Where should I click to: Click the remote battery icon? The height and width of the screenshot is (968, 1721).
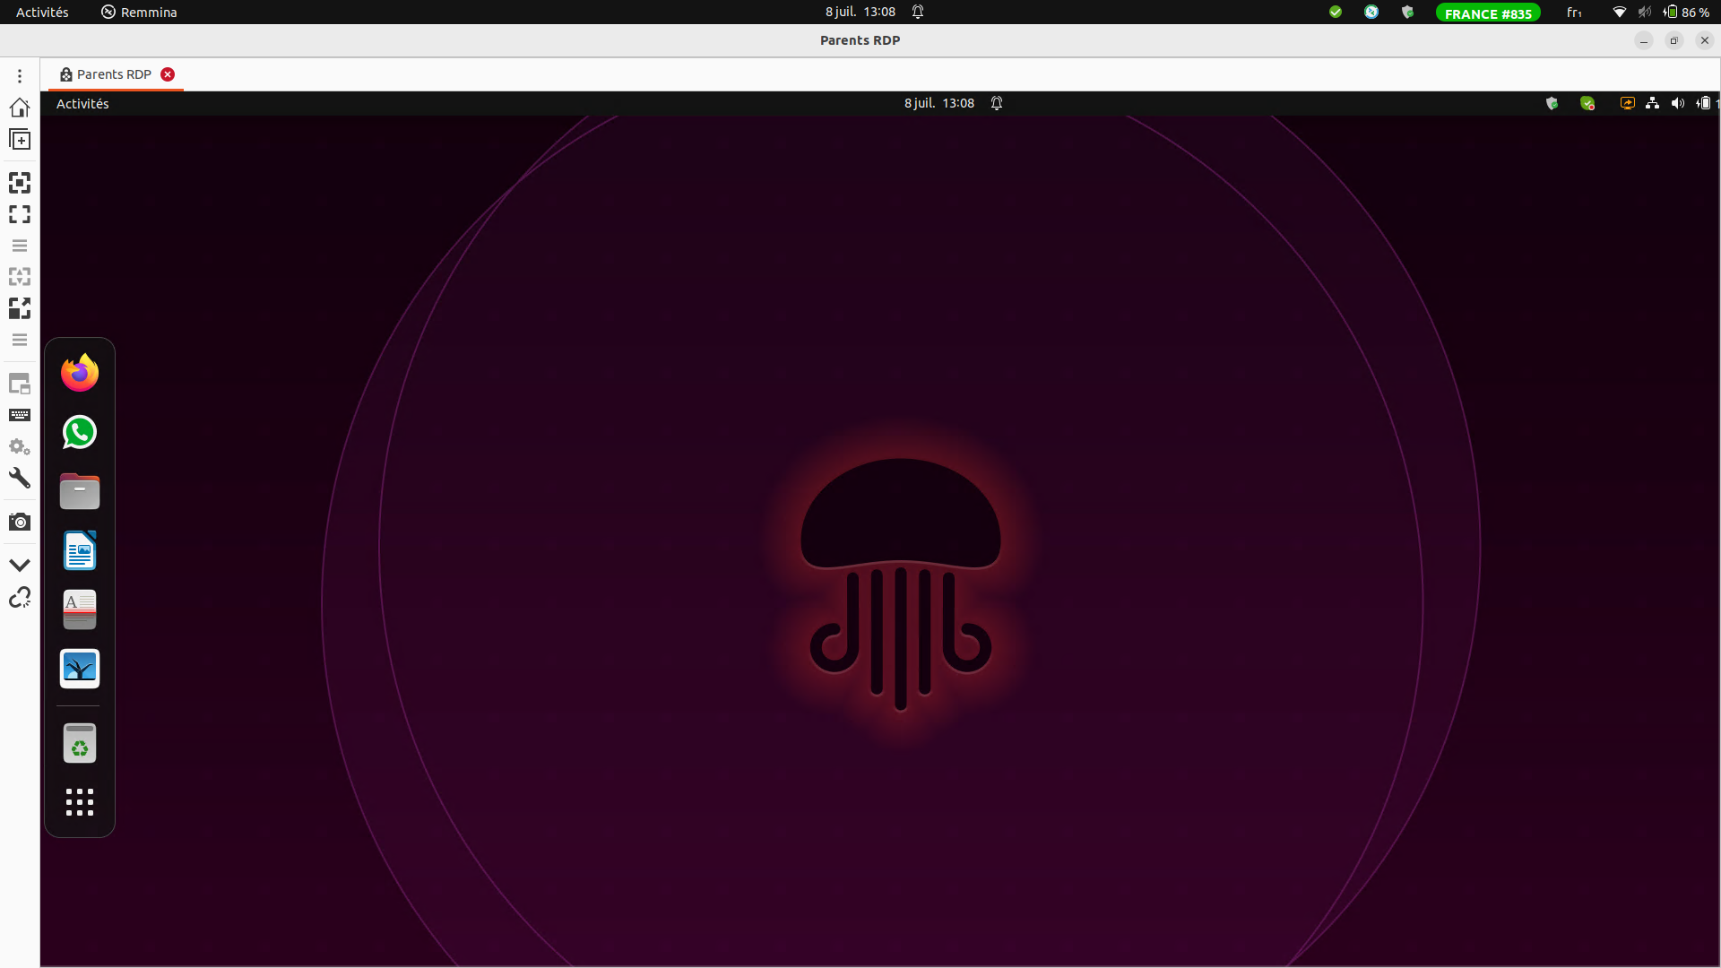pyautogui.click(x=1703, y=103)
